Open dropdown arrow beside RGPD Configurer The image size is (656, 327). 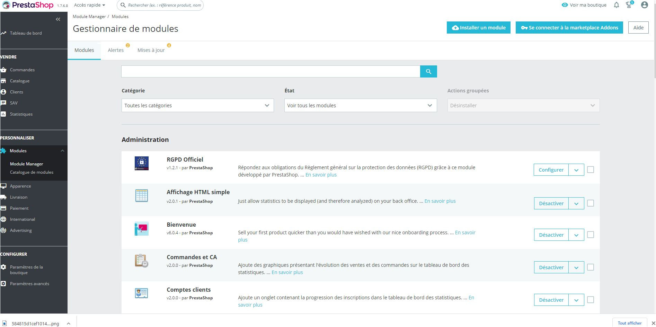click(576, 170)
